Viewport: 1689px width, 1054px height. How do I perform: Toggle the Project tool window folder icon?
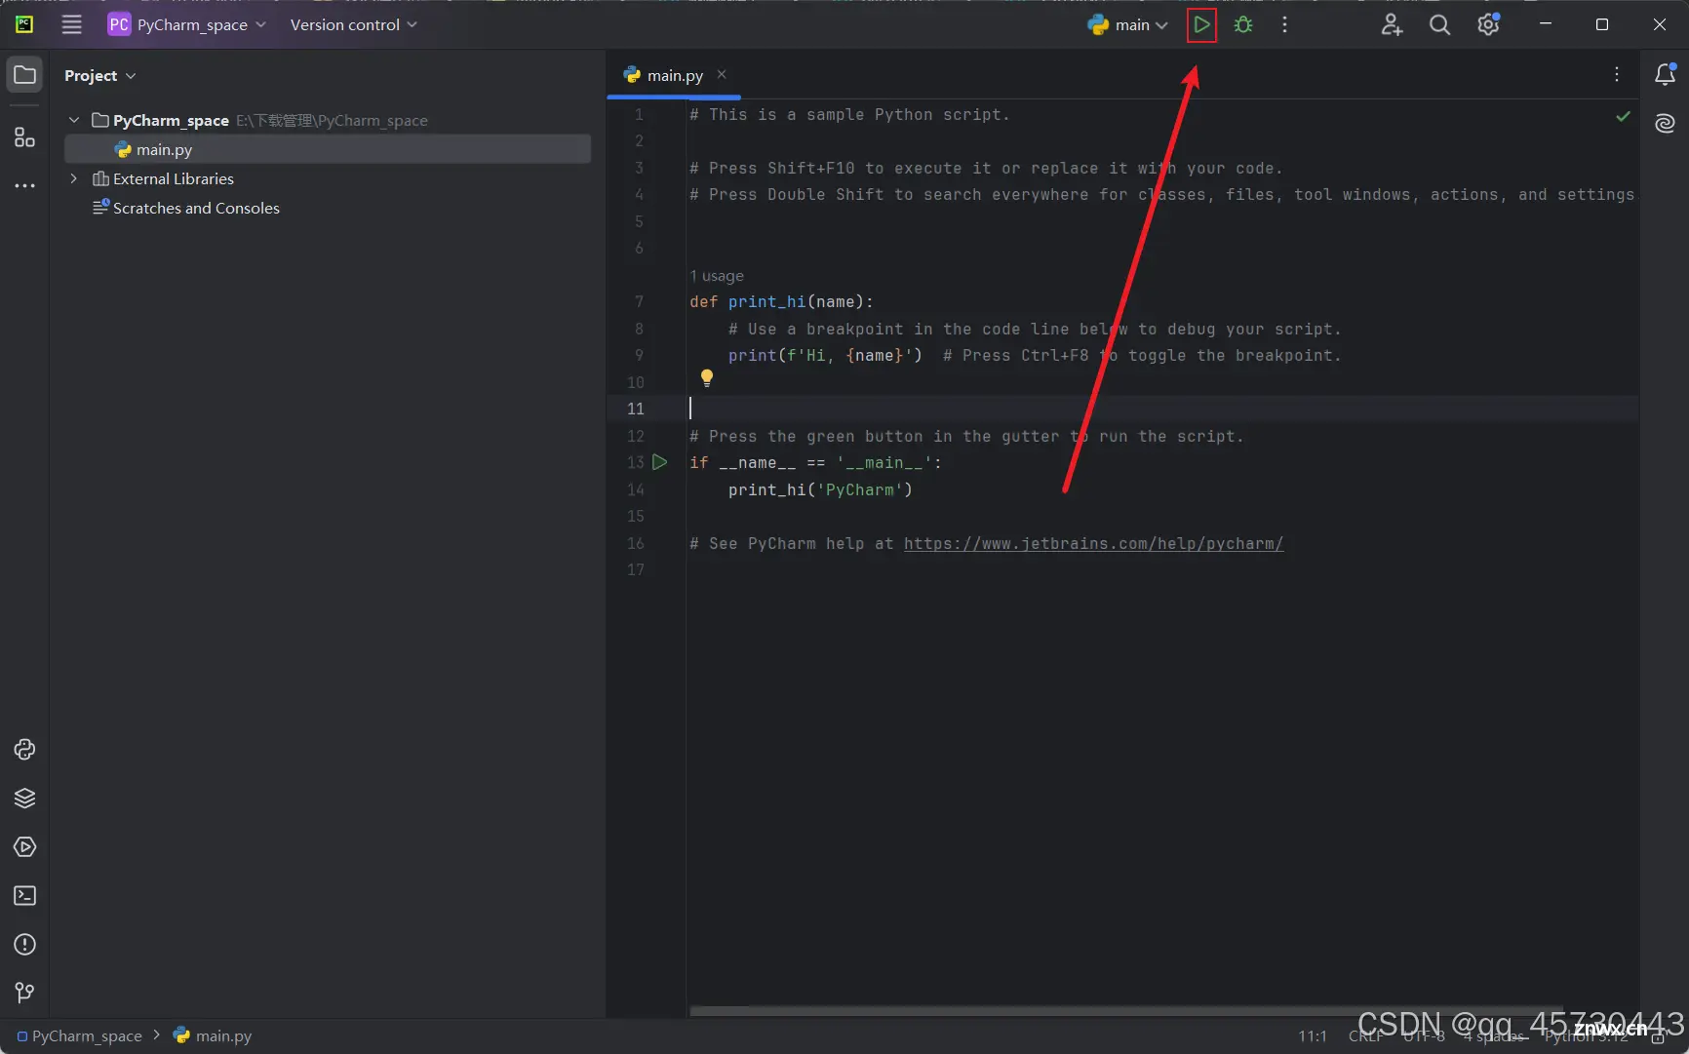[24, 75]
